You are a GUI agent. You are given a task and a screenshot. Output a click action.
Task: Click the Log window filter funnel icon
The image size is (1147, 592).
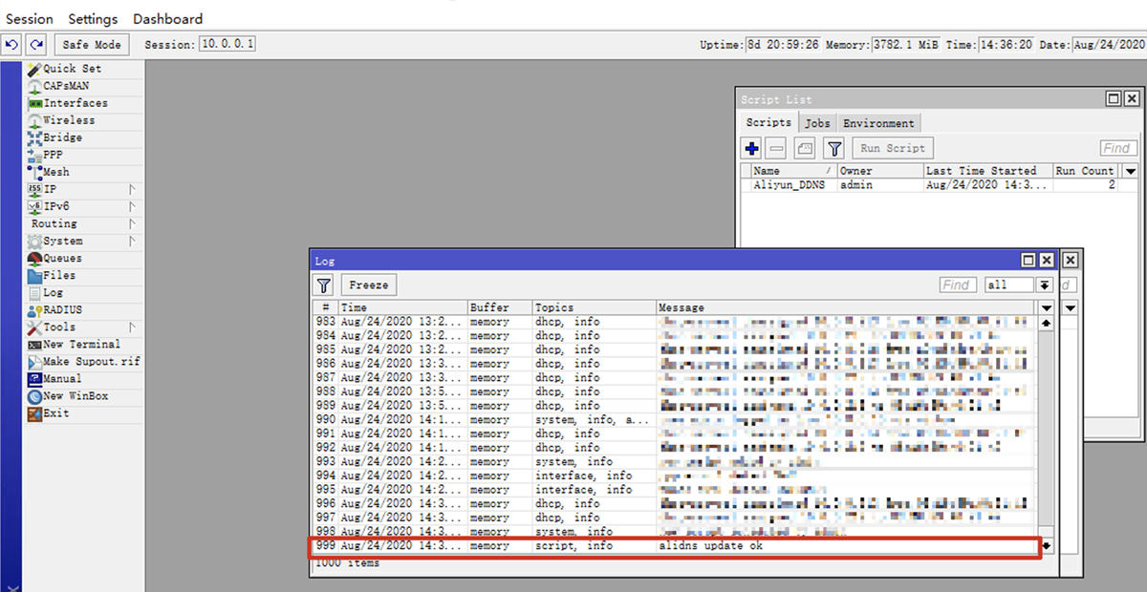[324, 285]
